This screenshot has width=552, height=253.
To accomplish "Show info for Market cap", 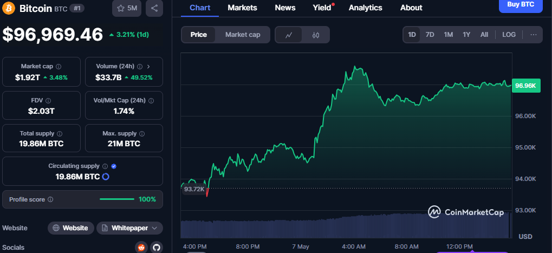I will tap(59, 67).
